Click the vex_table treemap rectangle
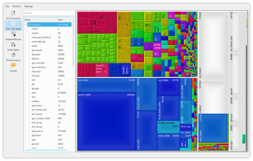This screenshot has width=253, height=161. 107,85
